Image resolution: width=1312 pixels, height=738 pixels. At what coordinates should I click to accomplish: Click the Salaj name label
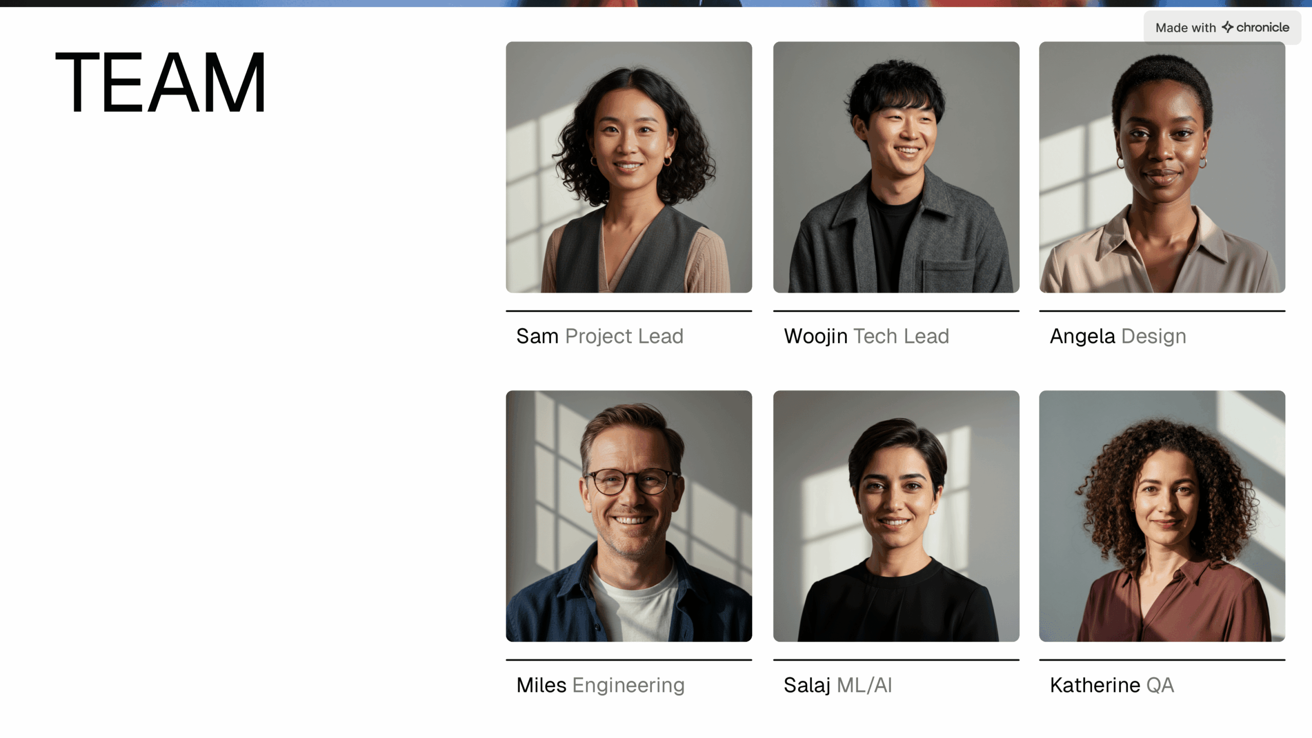807,686
